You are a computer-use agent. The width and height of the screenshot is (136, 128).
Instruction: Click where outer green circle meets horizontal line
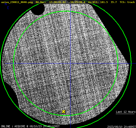pos(131,63)
